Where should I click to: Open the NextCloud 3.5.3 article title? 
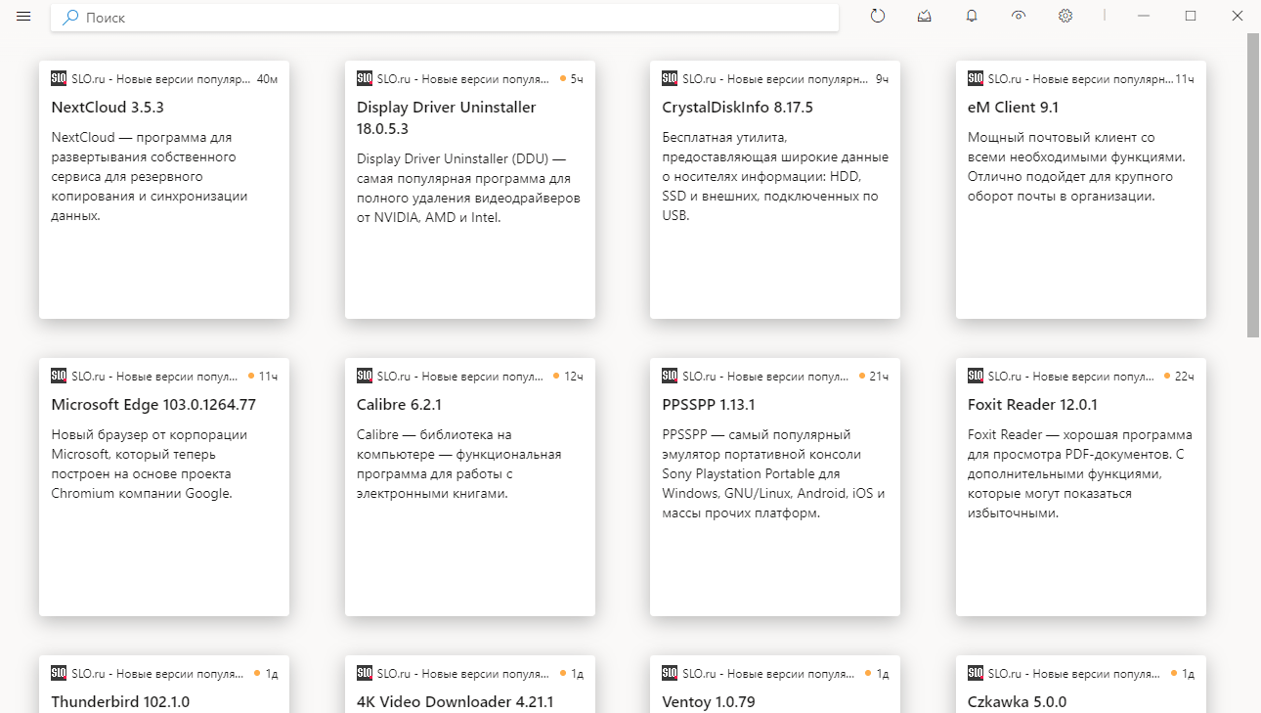[x=108, y=107]
